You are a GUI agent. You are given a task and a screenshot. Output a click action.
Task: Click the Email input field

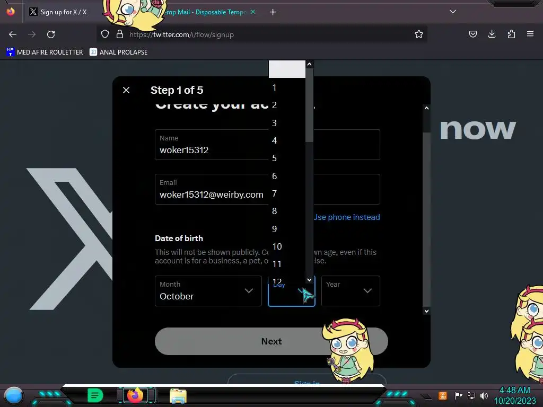coord(267,189)
